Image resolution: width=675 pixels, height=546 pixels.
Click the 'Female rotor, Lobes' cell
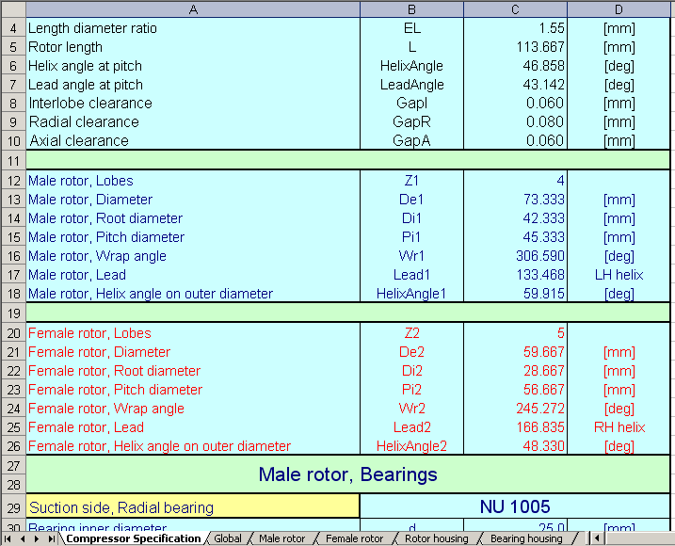pyautogui.click(x=193, y=333)
